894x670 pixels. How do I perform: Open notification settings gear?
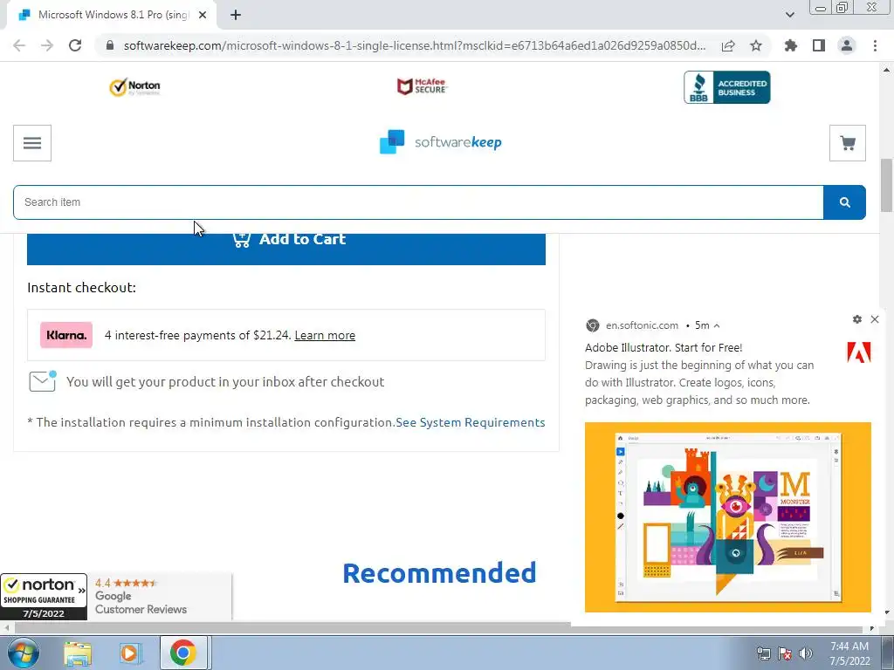[857, 319]
